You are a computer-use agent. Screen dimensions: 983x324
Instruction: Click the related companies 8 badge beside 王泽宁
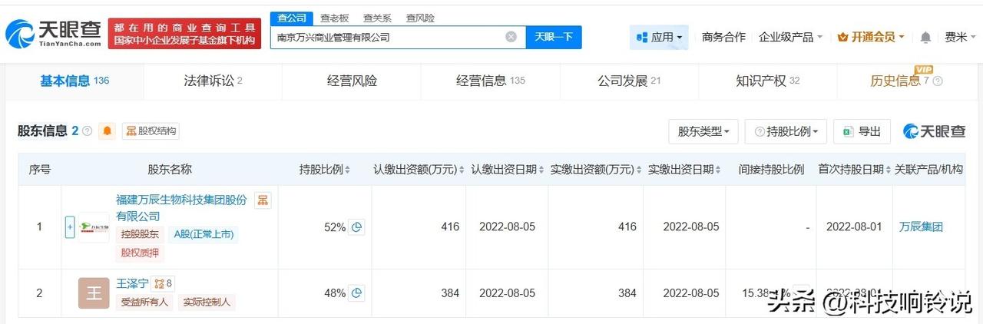point(163,283)
